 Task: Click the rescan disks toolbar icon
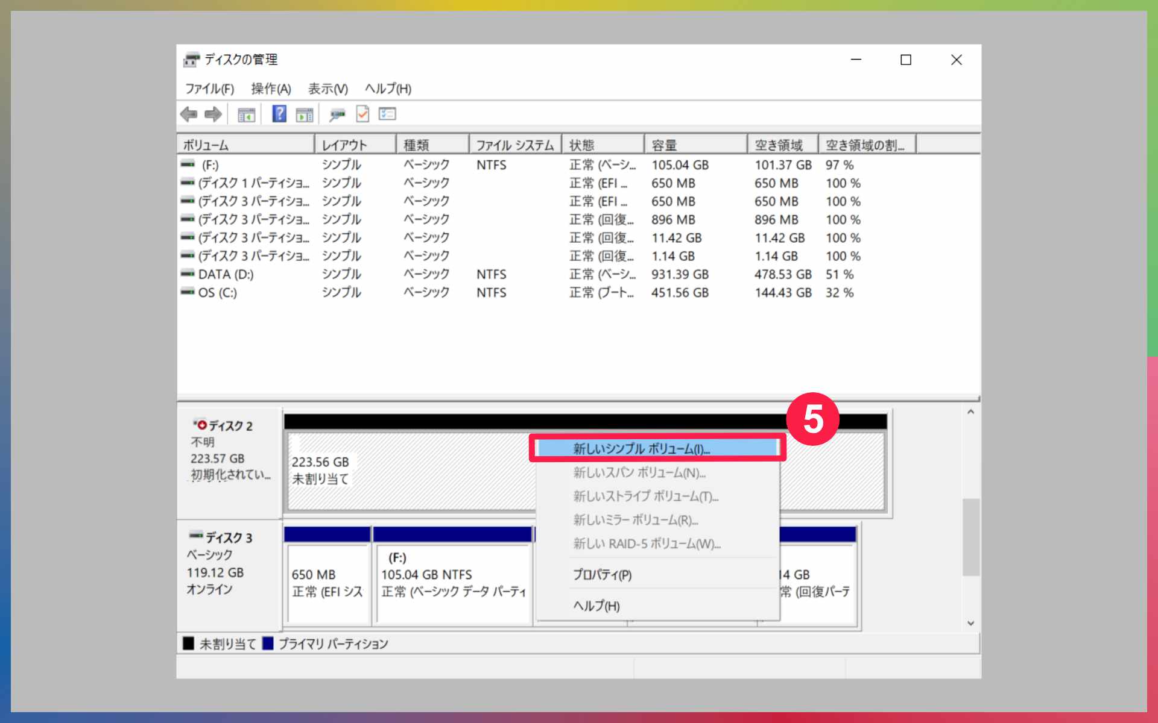pos(337,114)
